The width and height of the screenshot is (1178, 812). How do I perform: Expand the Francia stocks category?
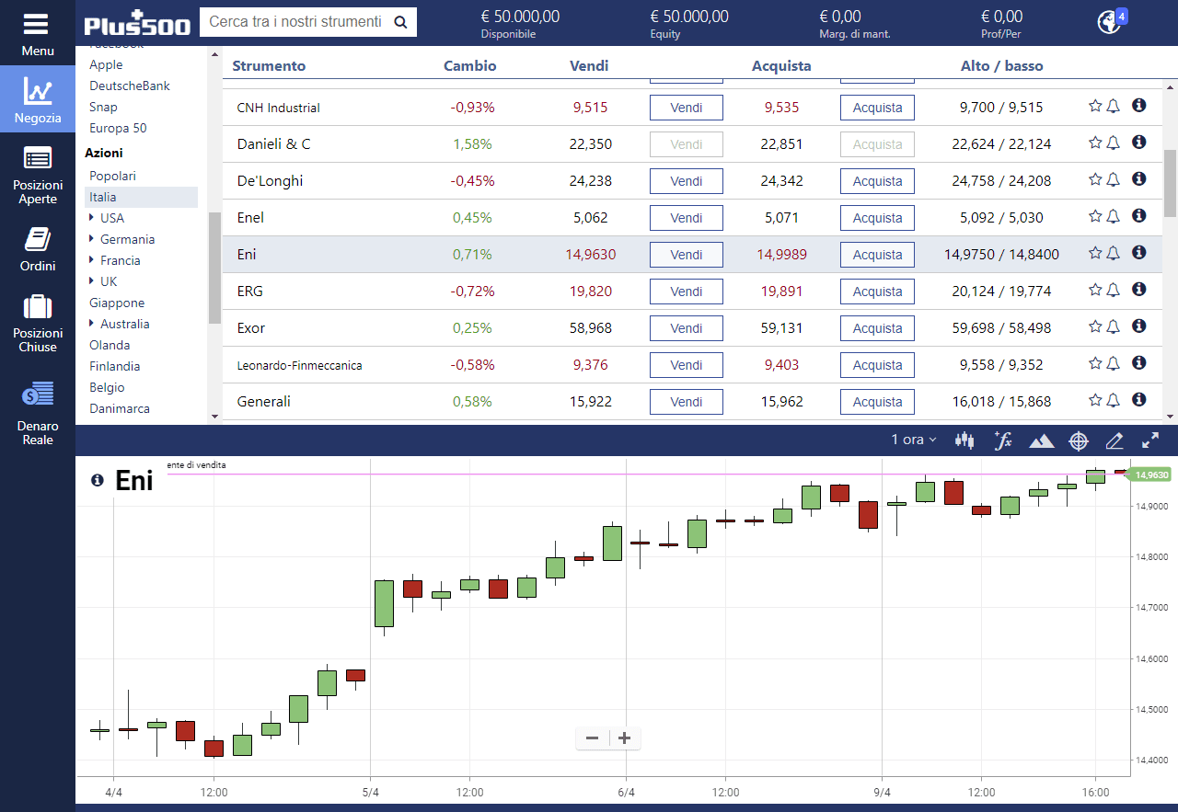coord(92,260)
